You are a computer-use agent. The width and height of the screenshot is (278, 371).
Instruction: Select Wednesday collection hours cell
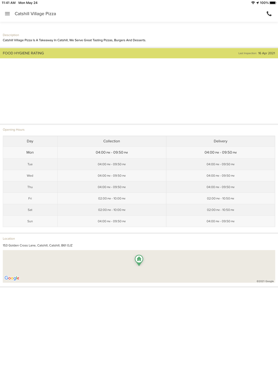coord(112,176)
